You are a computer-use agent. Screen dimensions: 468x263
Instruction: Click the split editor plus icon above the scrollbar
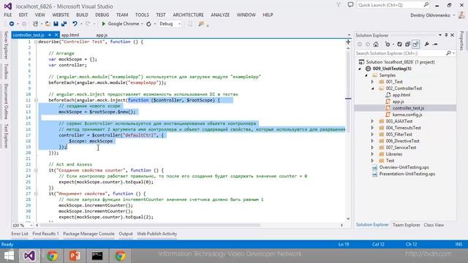point(348,42)
